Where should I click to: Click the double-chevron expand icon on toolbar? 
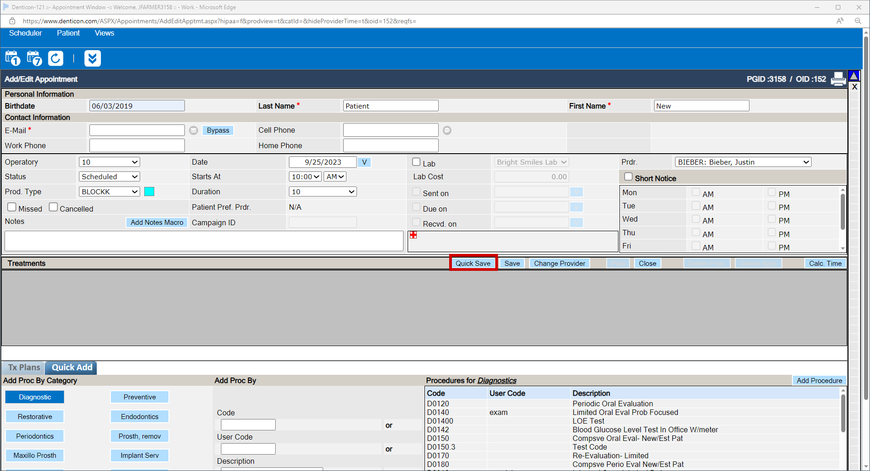coord(93,58)
